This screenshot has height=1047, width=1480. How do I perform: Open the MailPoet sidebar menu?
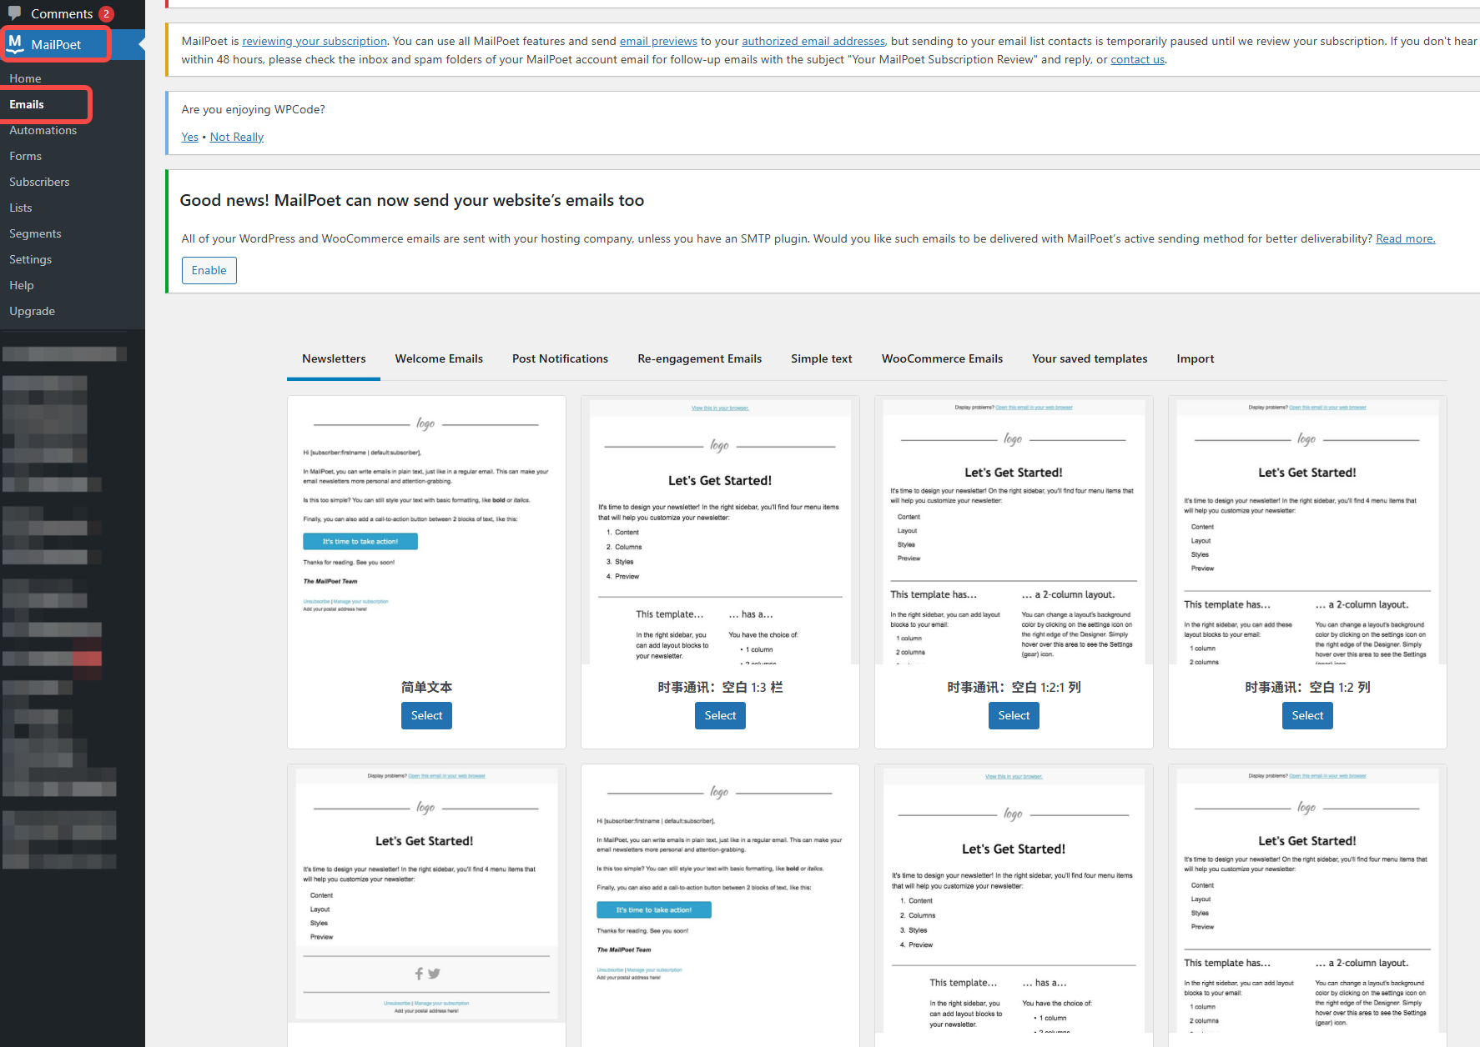tap(56, 44)
